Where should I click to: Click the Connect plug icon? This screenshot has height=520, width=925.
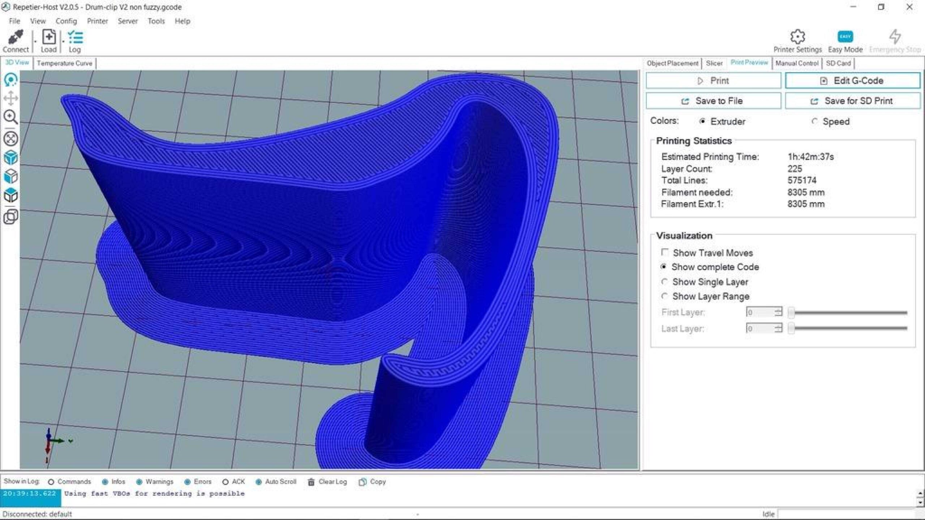tap(16, 36)
